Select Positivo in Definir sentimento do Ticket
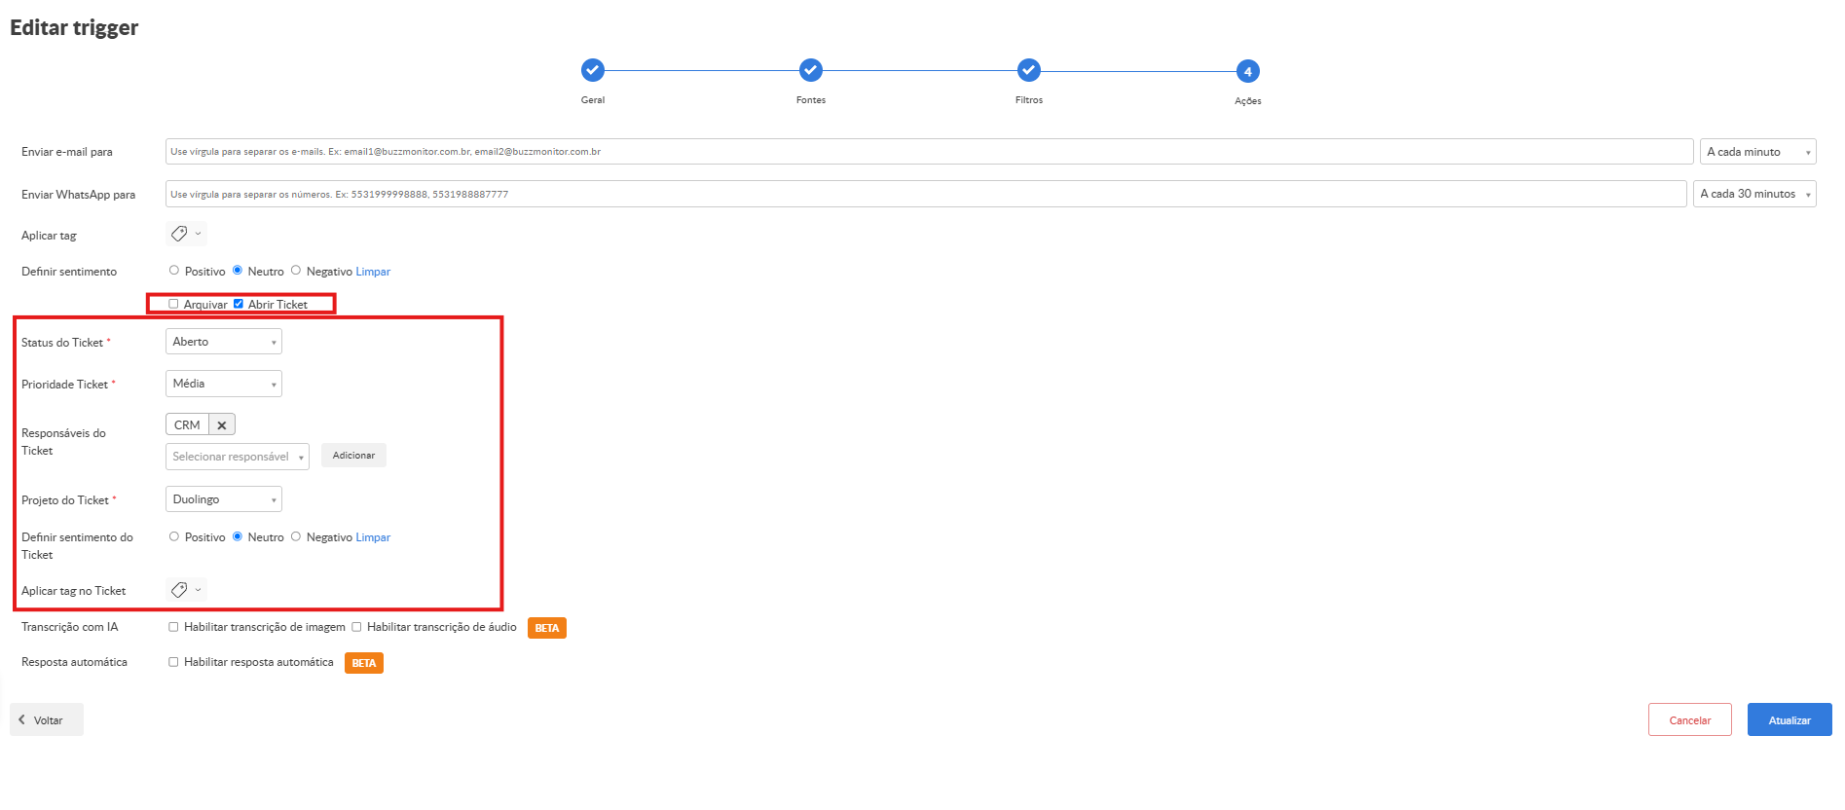Viewport: 1845px width, 810px height. pyautogui.click(x=174, y=536)
